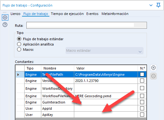This screenshot has height=120, width=164.
Task: Toggle N.º checkbox for Version row
Action: click(142, 81)
